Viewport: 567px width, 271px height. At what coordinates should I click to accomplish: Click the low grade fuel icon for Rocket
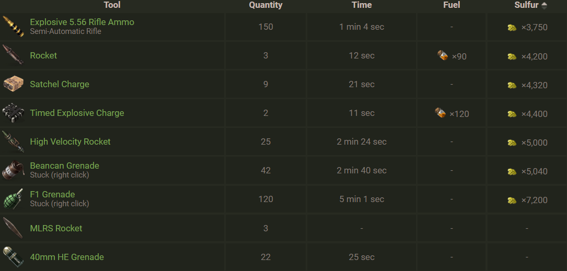point(443,55)
